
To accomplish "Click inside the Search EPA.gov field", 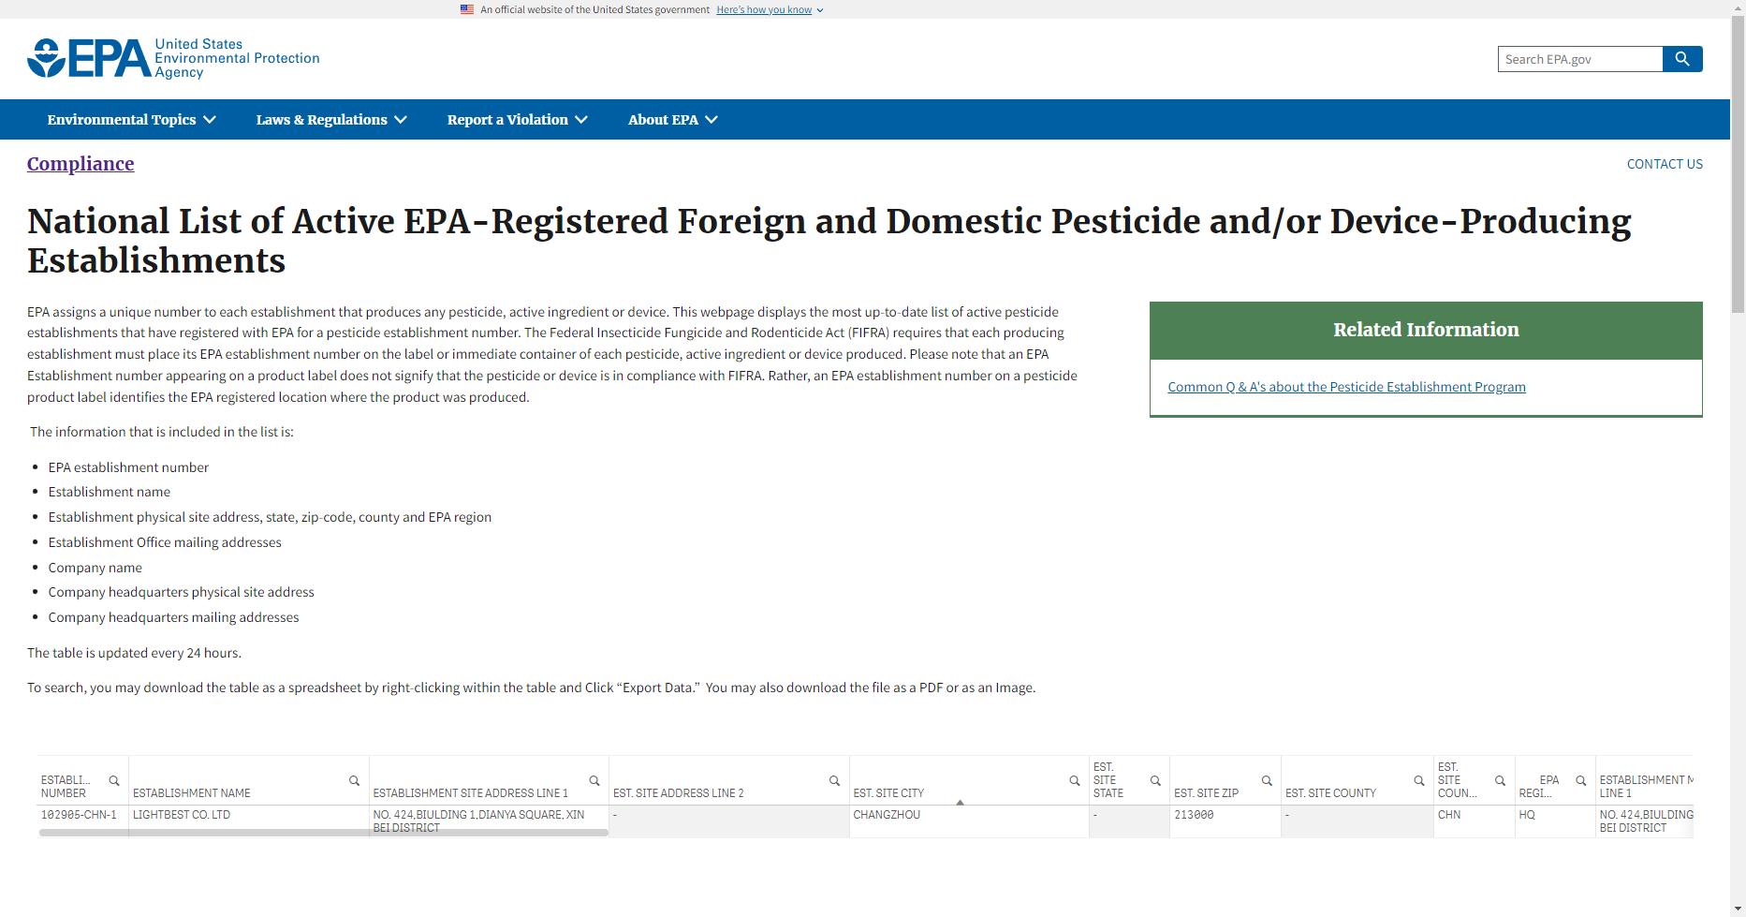I will point(1580,59).
